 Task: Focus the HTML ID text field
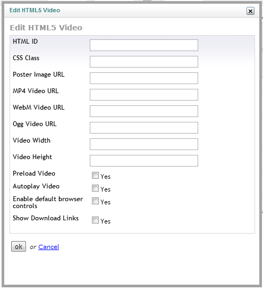[144, 45]
